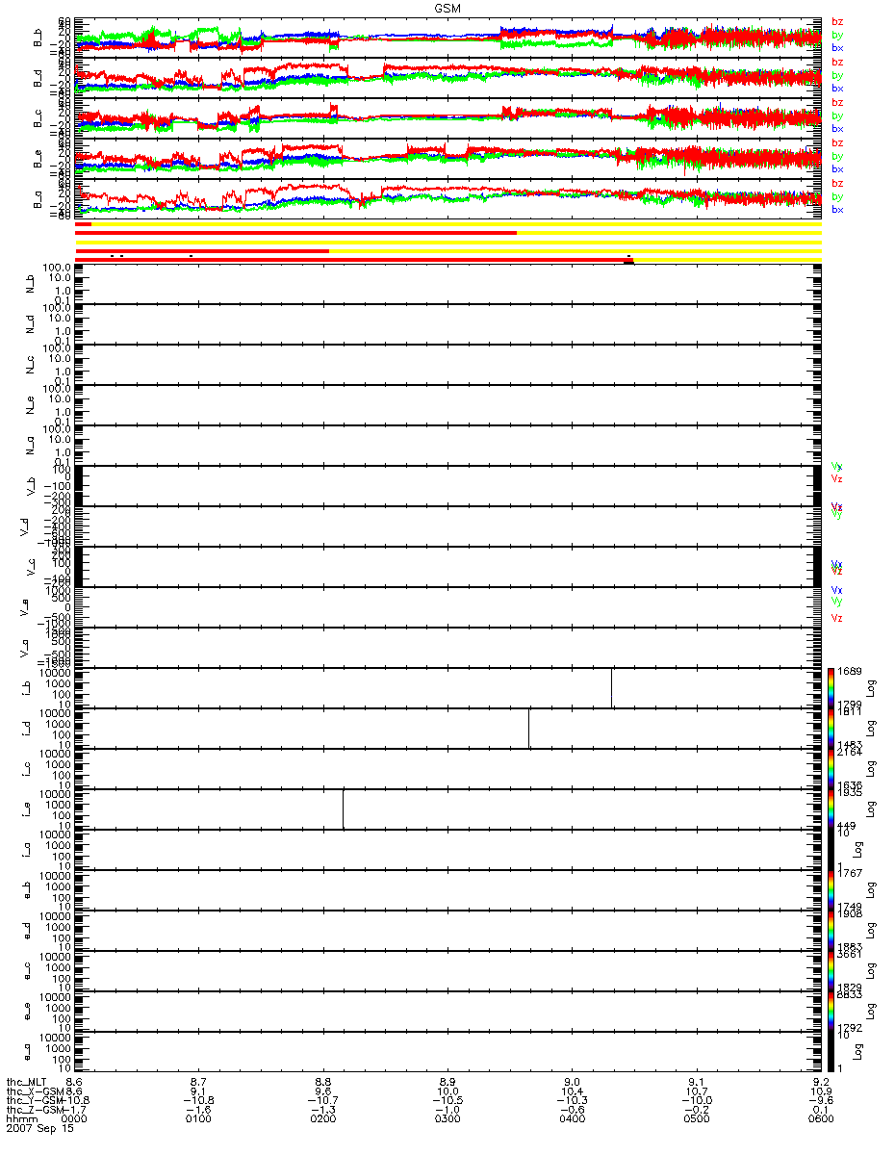895x1155 pixels.
Task: Click the bz legend label of B_a panel
Action: click(837, 183)
